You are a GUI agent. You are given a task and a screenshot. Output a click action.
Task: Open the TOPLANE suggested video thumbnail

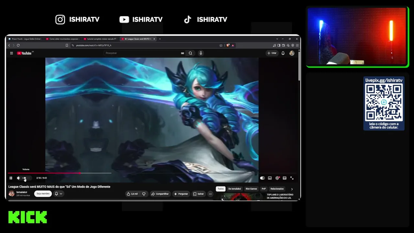tap(242, 197)
